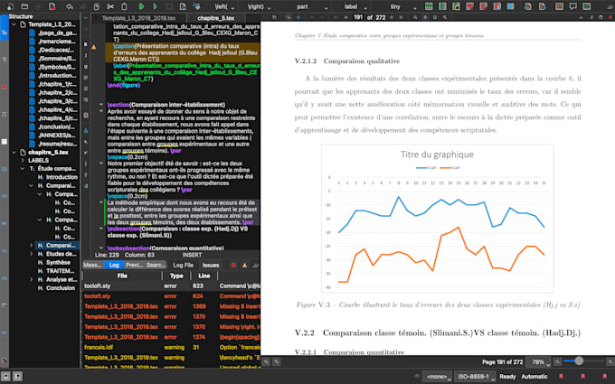Open the 78% zoom level dropdown
615x384 pixels.
click(x=540, y=362)
